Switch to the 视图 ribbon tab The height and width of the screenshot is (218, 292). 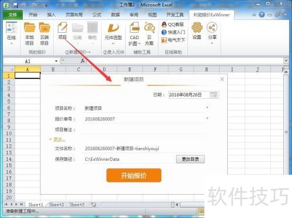(152, 15)
